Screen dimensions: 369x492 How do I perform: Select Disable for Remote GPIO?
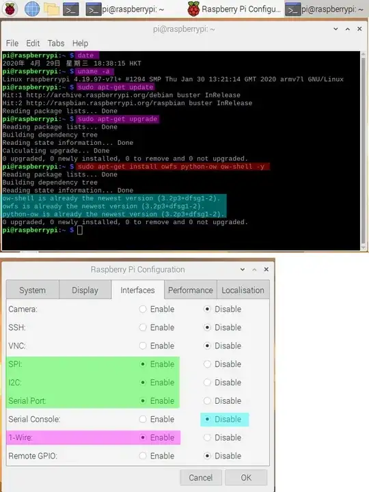[x=223, y=456]
